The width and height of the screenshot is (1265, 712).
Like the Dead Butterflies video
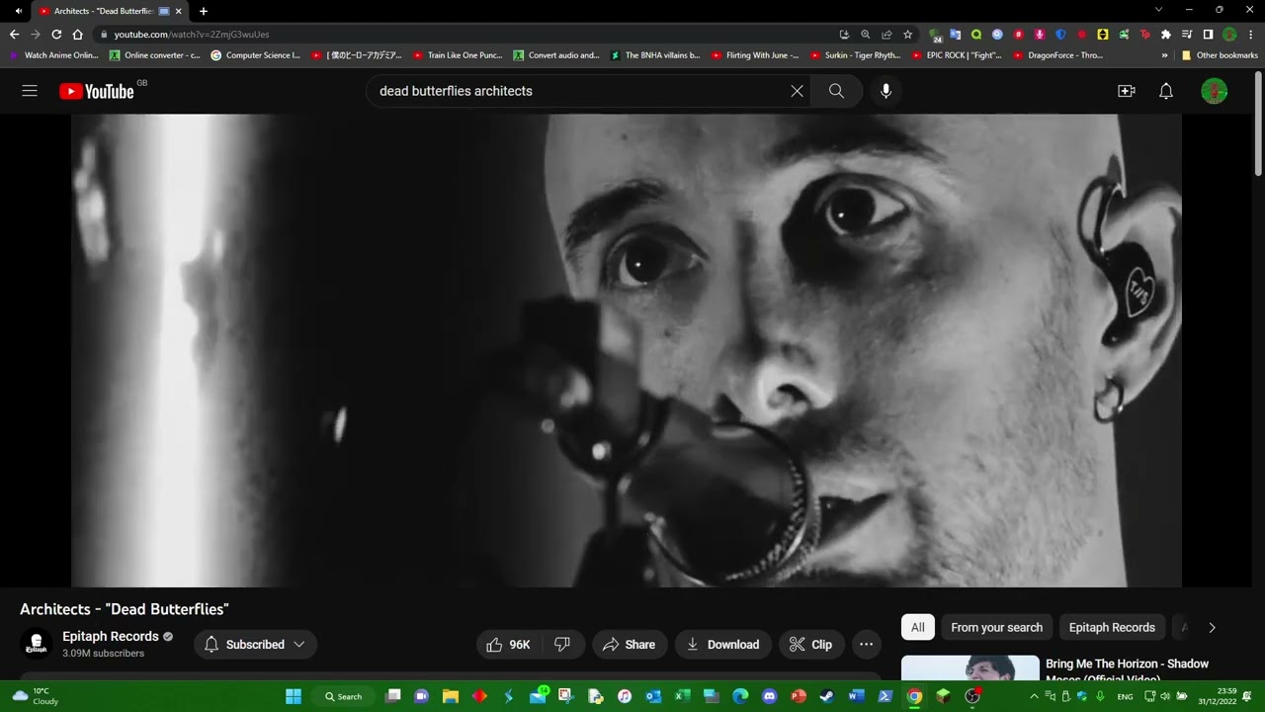click(508, 645)
